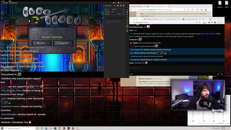Adjust the first volume slider in Volume Mixer

193,115
